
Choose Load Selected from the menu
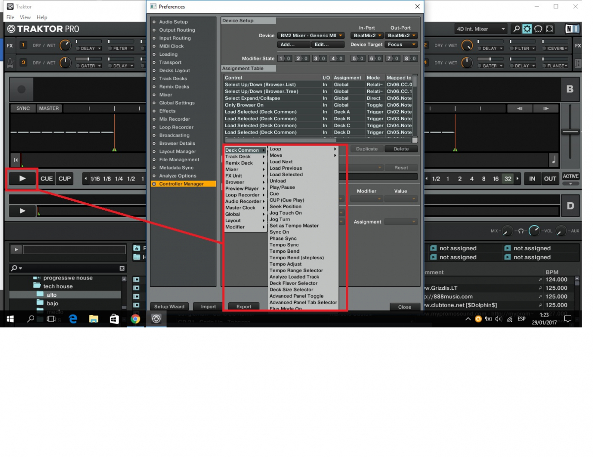coord(286,175)
